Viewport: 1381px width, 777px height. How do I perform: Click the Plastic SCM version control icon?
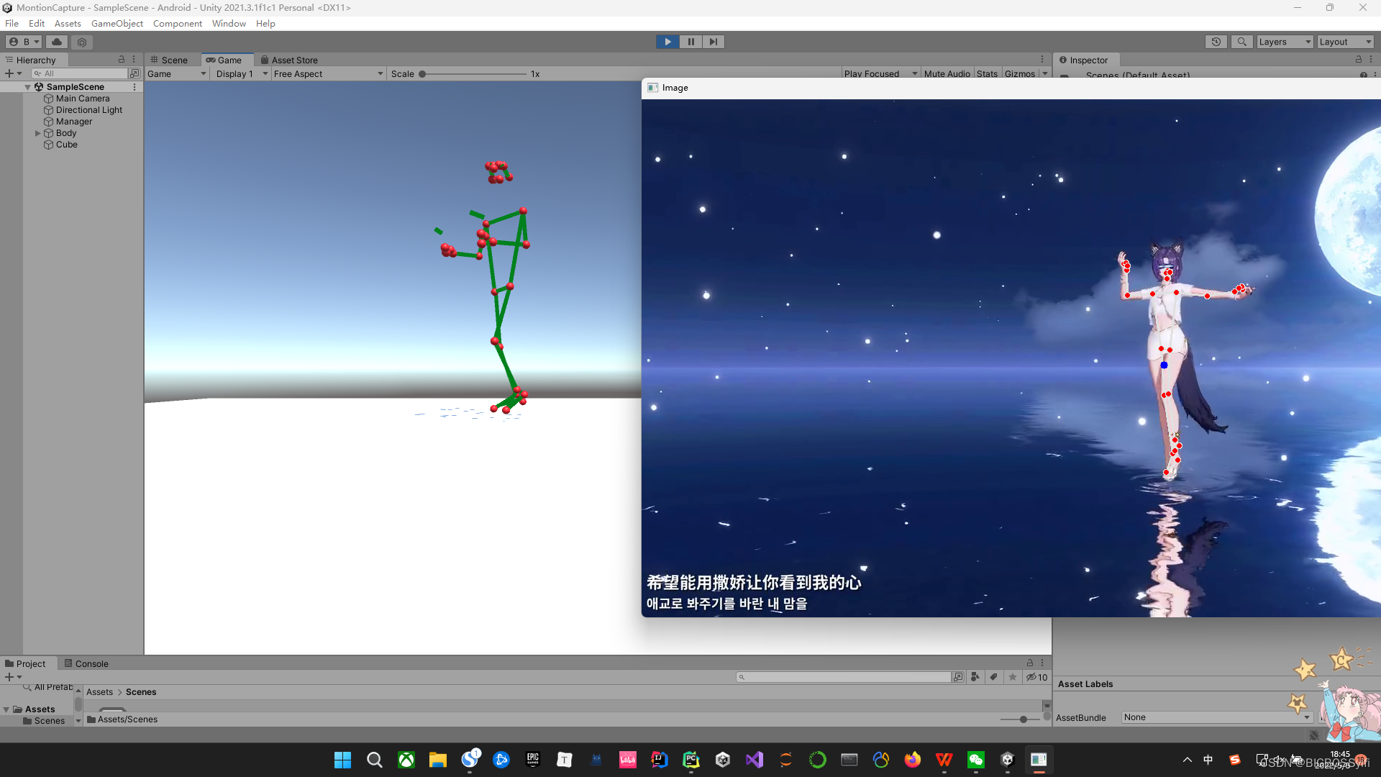point(81,42)
